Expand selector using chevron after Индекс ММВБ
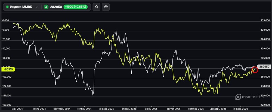The width and height of the screenshot is (272, 112). pos(36,7)
